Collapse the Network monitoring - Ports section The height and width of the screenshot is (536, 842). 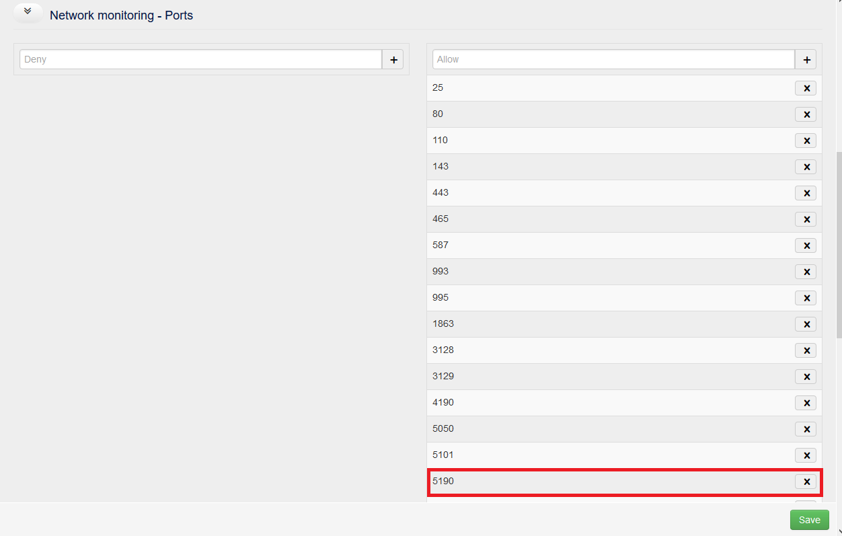tap(28, 12)
